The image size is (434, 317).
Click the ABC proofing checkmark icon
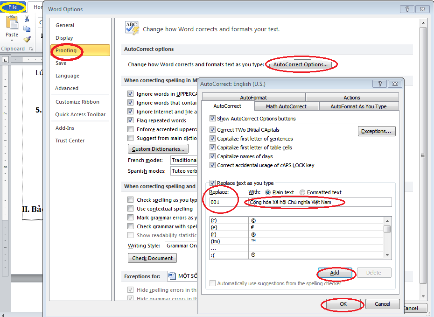[132, 28]
